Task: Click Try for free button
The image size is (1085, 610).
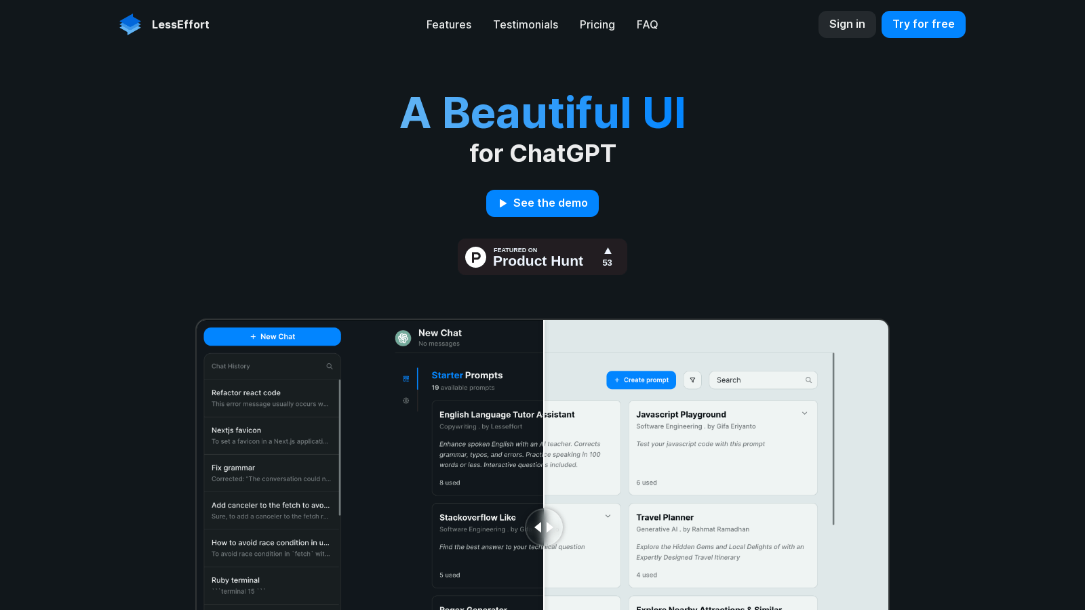Action: (x=924, y=24)
